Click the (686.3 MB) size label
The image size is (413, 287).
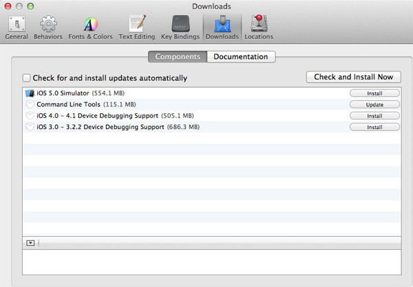pos(183,127)
